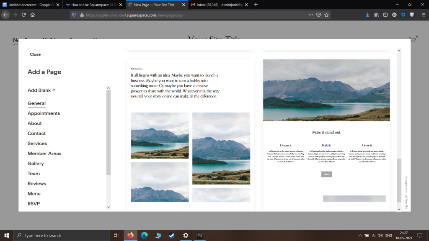
Task: Select the Services page category
Action: pos(37,144)
